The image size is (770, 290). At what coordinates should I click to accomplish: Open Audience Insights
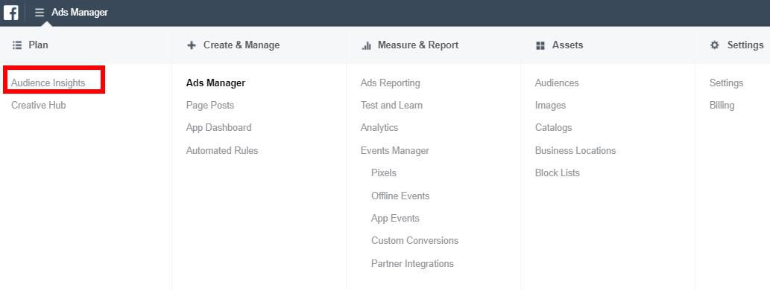[48, 83]
